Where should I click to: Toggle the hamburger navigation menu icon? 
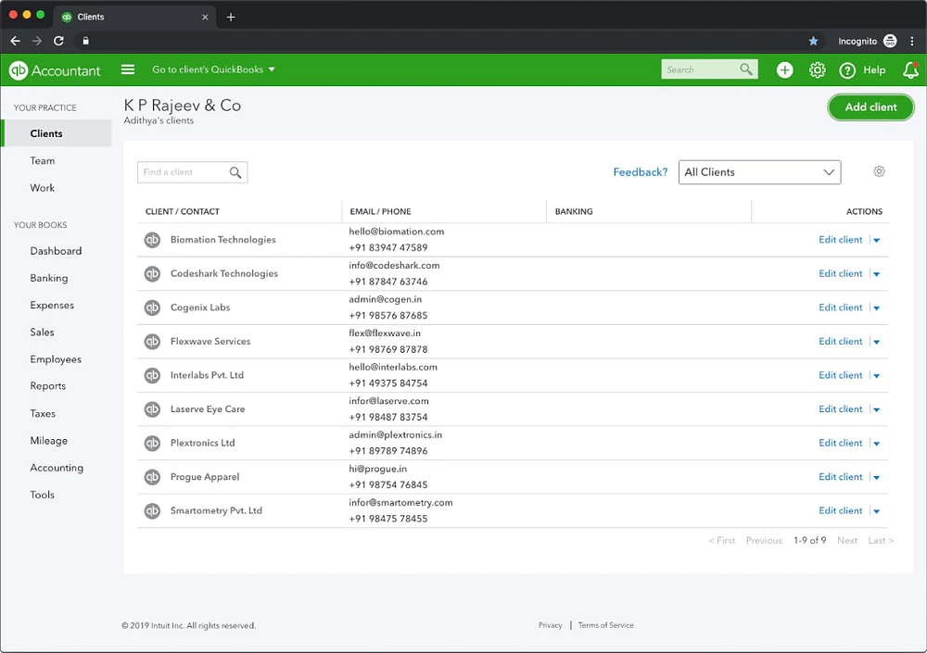tap(128, 69)
